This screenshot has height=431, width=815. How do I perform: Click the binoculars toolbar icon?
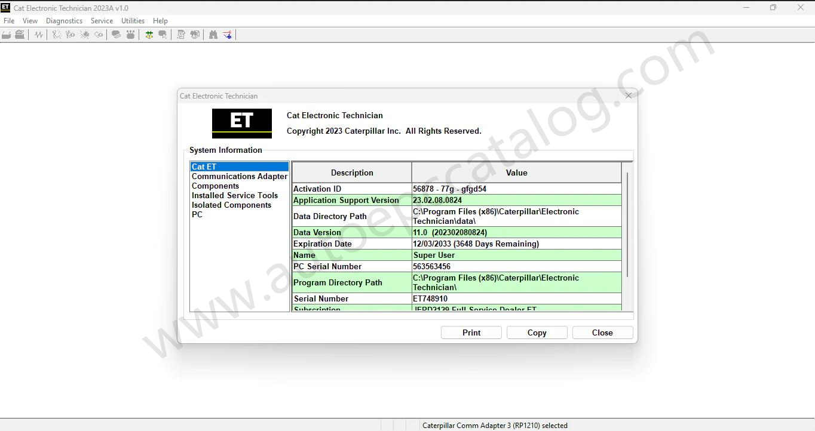coord(213,35)
